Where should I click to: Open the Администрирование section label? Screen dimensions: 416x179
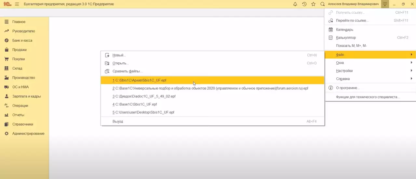click(x=28, y=134)
